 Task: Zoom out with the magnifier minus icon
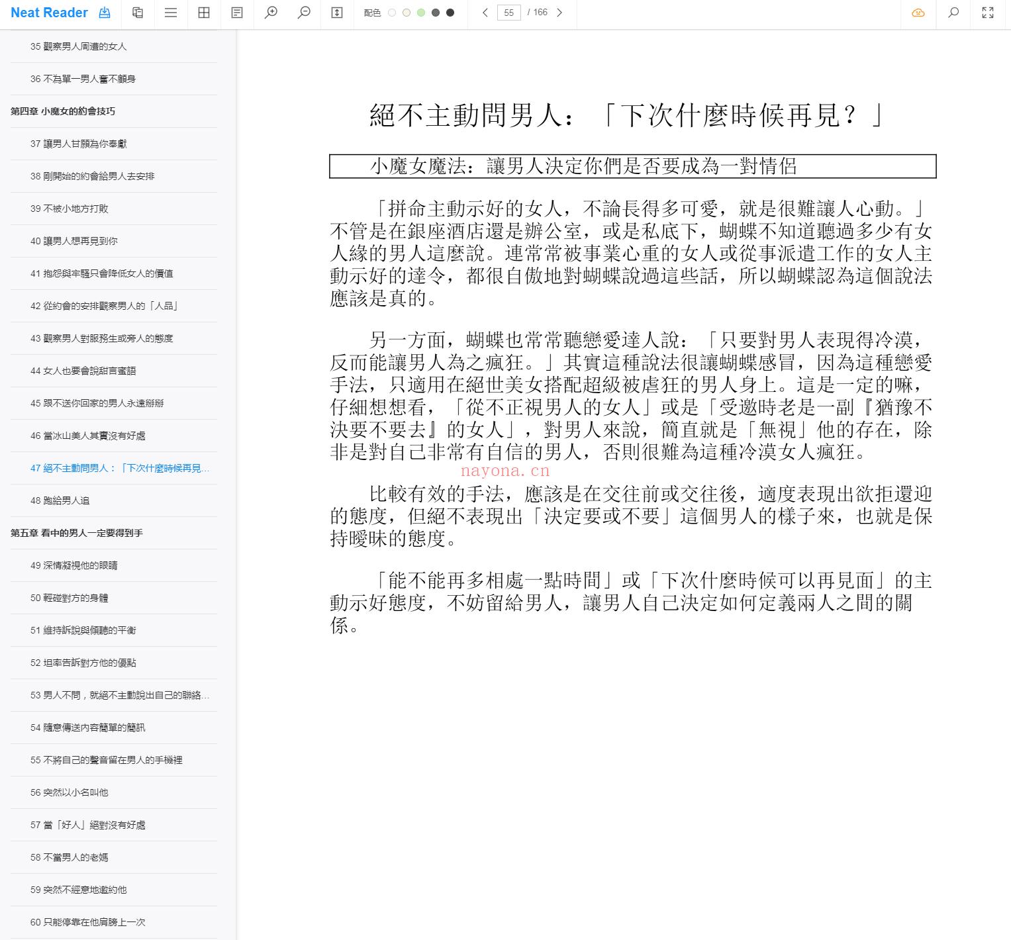click(304, 13)
